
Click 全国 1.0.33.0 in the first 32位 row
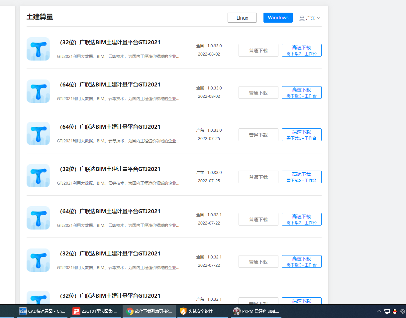point(209,46)
